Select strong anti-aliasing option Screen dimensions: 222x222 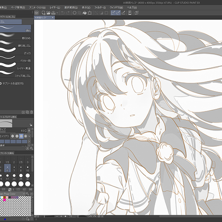click(x=26, y=136)
